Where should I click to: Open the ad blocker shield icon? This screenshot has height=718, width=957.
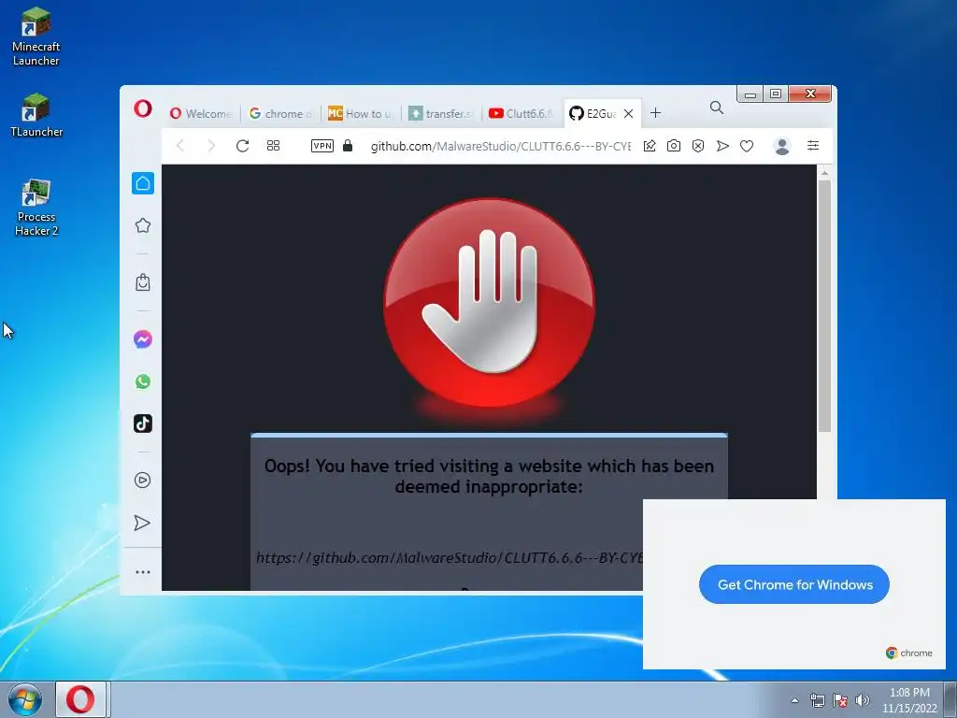[698, 146]
